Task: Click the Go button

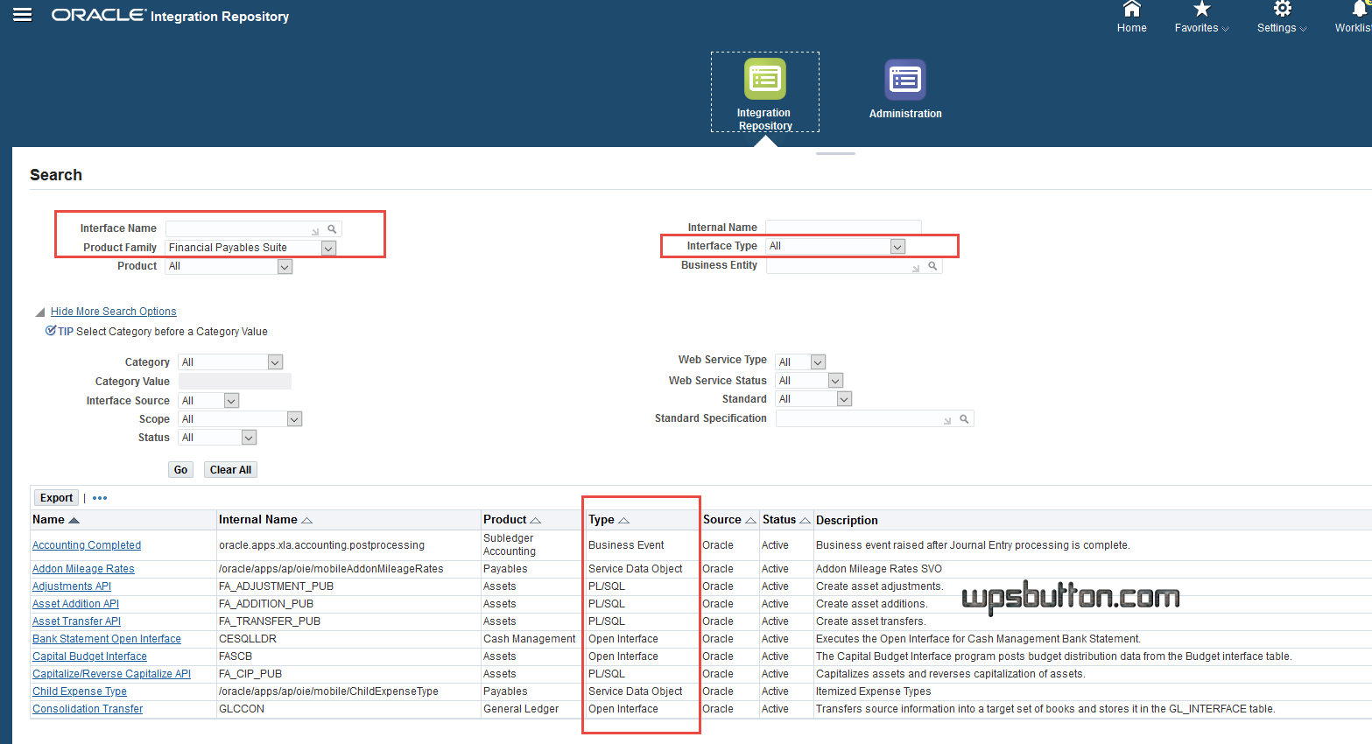Action: point(180,470)
